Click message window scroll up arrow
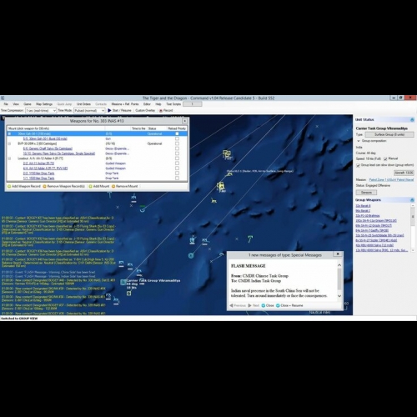Image resolution: width=417 pixels, height=417 pixels. pyautogui.click(x=339, y=265)
